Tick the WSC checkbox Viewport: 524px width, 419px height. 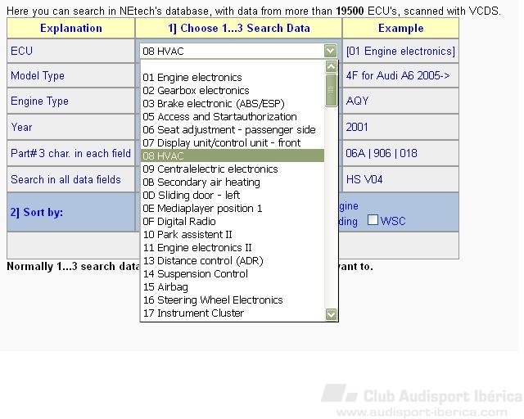pos(373,220)
